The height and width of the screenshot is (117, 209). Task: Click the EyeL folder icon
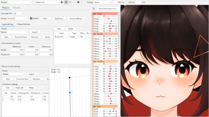(x=95, y=106)
